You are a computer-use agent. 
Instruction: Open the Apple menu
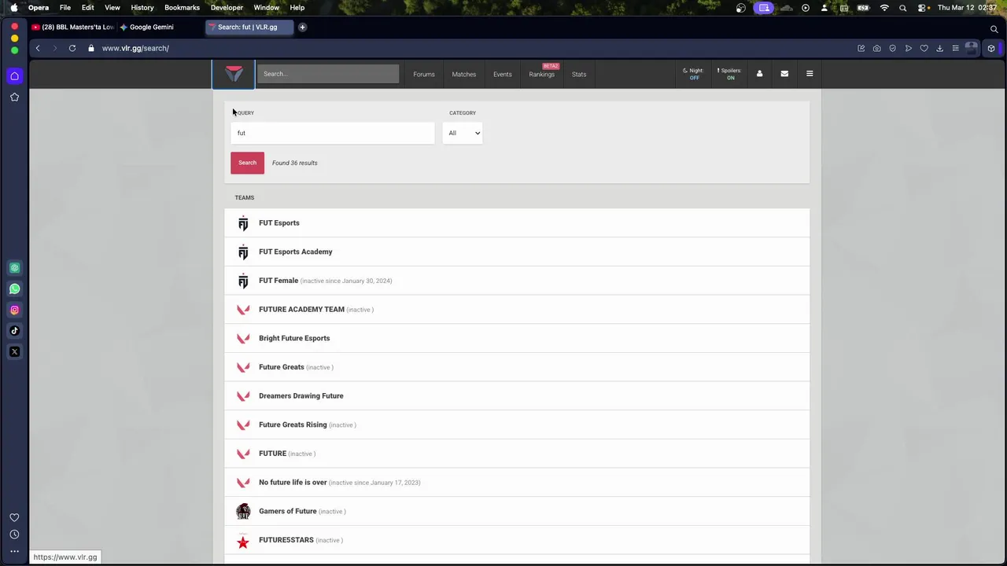14,7
